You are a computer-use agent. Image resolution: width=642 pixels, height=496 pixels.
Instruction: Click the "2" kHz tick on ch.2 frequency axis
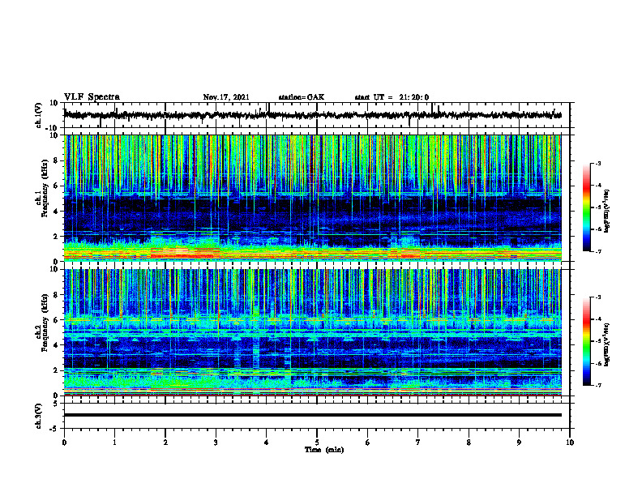click(57, 370)
